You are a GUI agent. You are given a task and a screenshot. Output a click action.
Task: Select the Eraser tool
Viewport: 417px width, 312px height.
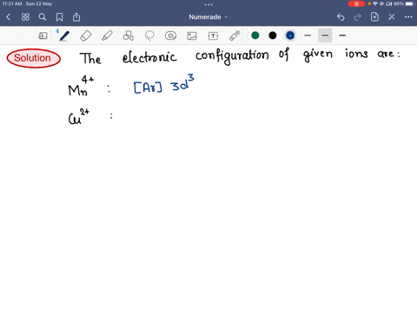tap(86, 36)
